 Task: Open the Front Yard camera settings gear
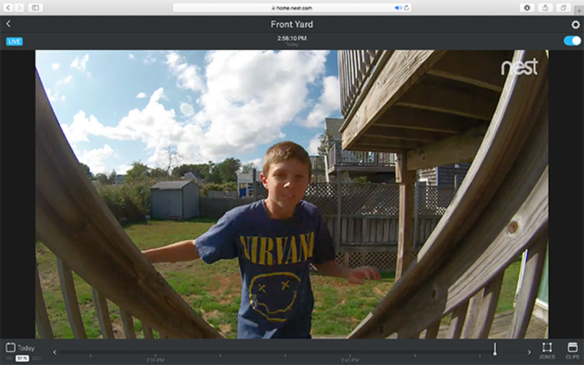pos(575,24)
